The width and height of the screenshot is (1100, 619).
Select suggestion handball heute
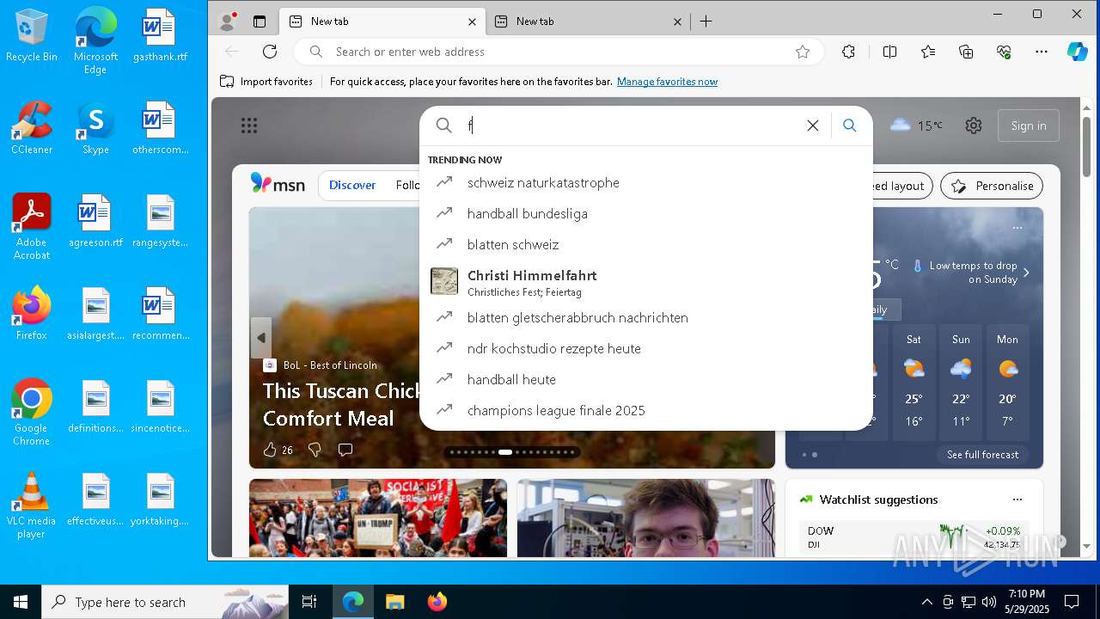coord(646,379)
